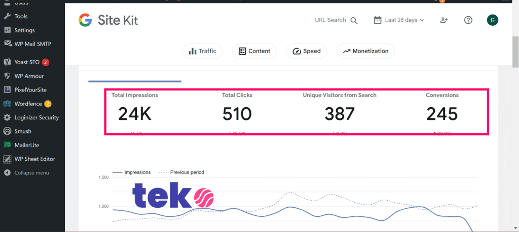Click the URL Search magnifier icon
Viewport: 519px width, 232px height.
[x=354, y=20]
